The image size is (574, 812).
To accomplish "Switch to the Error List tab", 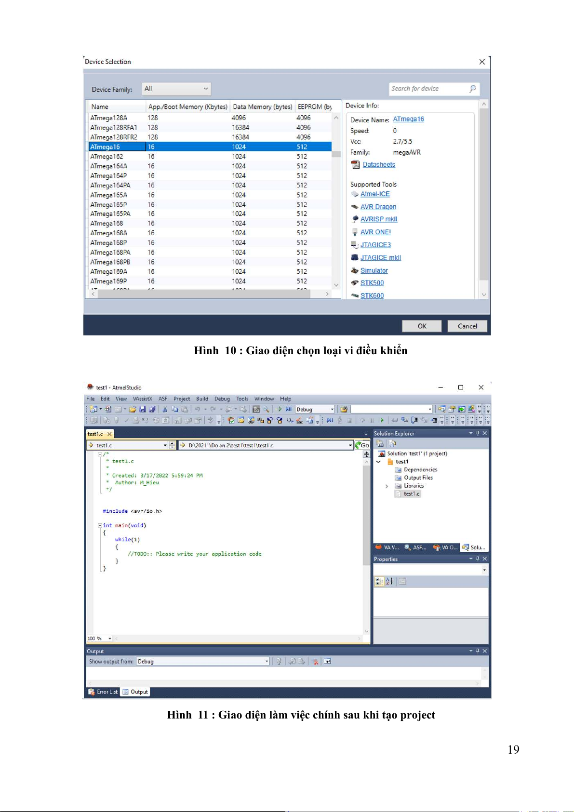I will pos(103,692).
